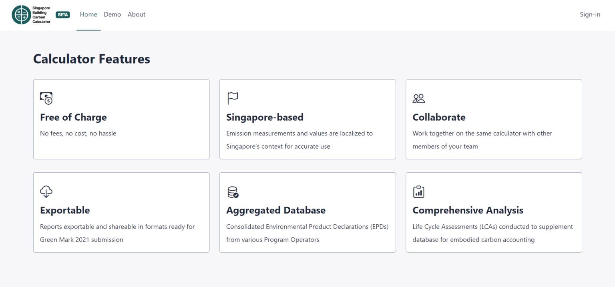Select the clipboard chart icon for Comprehensive Analysis
This screenshot has width=615, height=287.
[419, 191]
